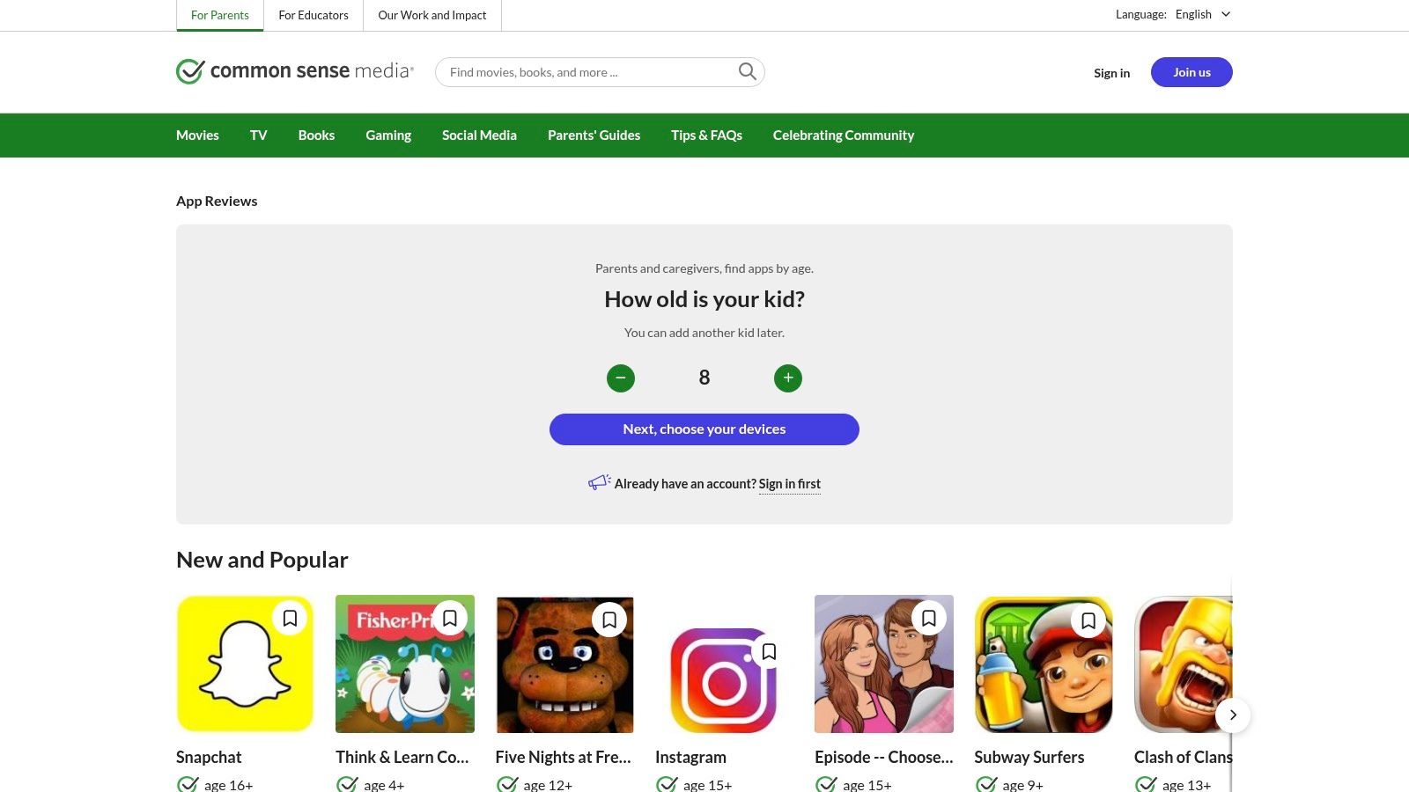
Task: Open the Episode app thumbnail
Action: 884,664
